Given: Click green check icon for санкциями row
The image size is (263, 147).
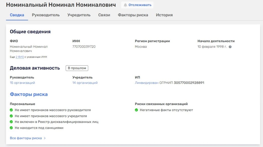Looking at the screenshot, I should [x=11, y=128].
